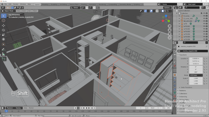
Task: Select the Rotate tool
Action: [4, 30]
